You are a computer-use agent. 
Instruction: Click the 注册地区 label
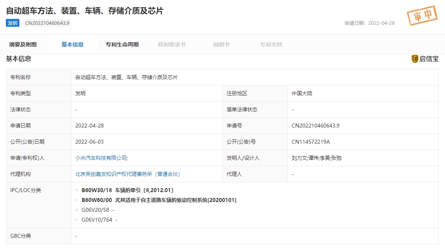[x=237, y=93]
